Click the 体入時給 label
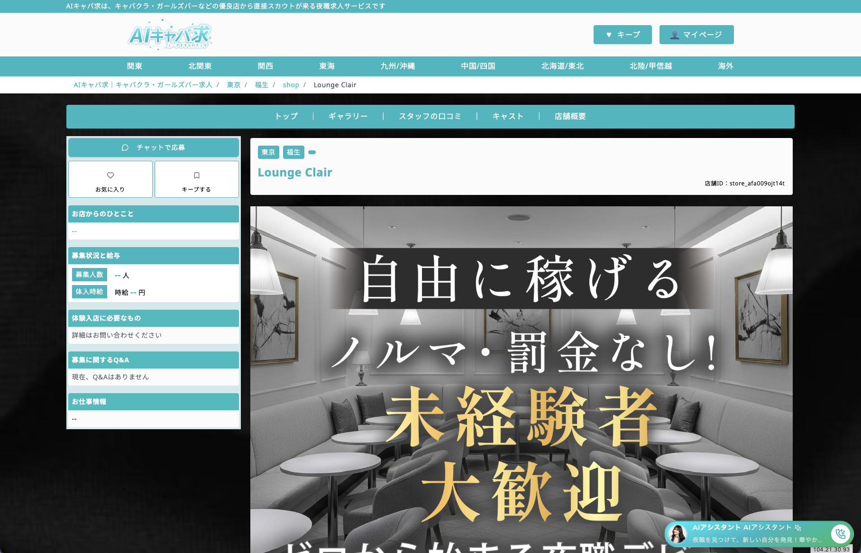 [90, 292]
